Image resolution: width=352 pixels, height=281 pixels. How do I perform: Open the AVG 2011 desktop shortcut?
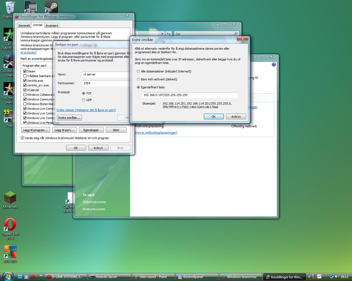[10, 254]
